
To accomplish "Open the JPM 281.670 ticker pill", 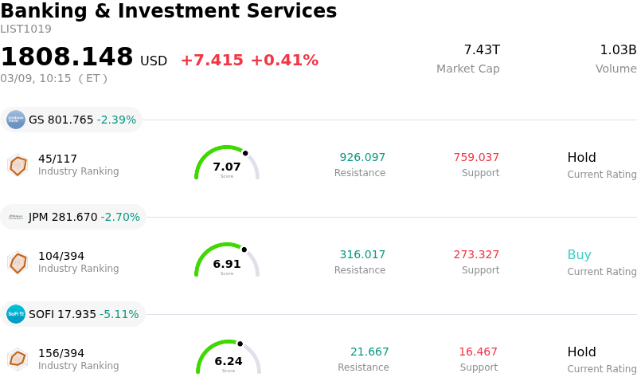I will 73,217.
